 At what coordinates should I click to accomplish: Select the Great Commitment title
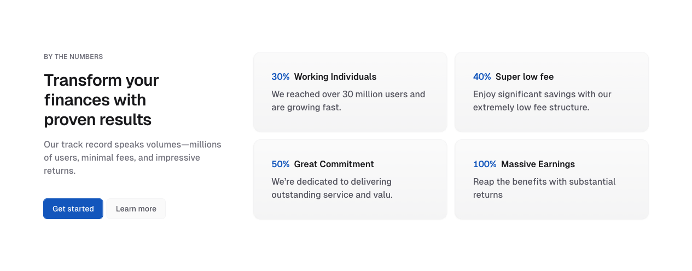pos(334,164)
